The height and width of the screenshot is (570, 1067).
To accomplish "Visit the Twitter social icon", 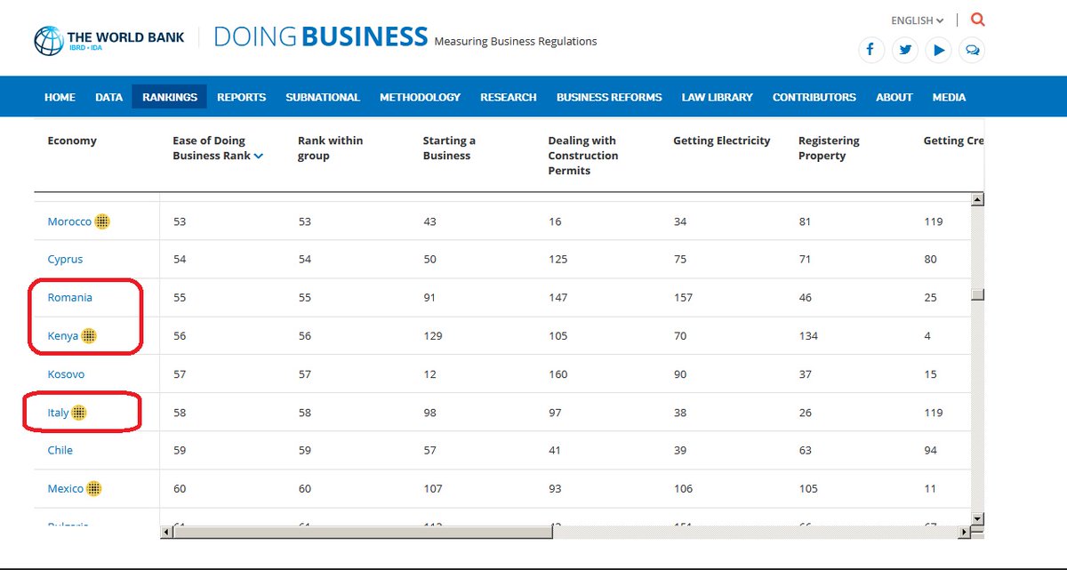I will [905, 50].
